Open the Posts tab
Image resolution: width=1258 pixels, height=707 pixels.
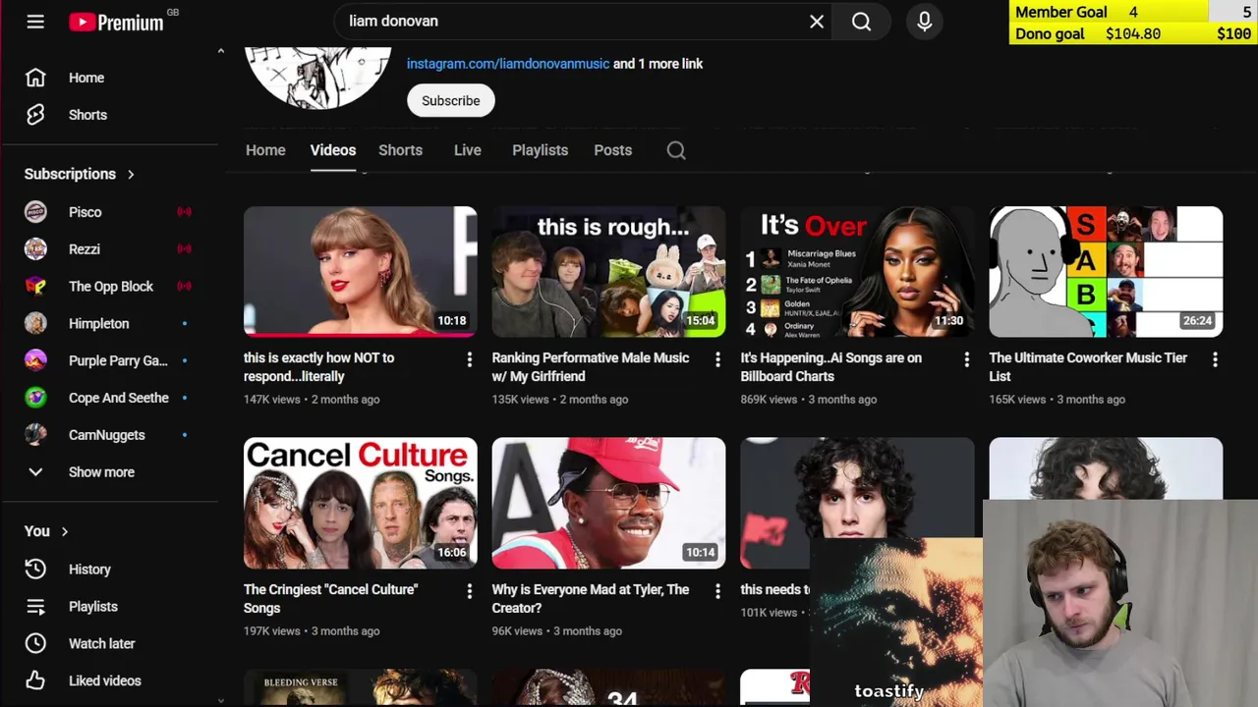[x=612, y=150]
